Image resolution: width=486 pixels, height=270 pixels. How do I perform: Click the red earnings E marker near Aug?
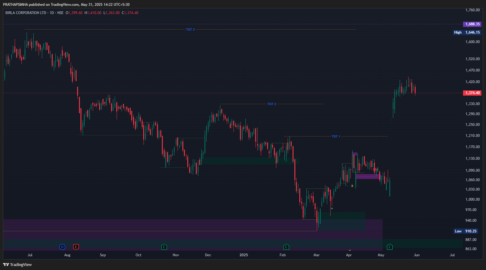[x=76, y=247]
